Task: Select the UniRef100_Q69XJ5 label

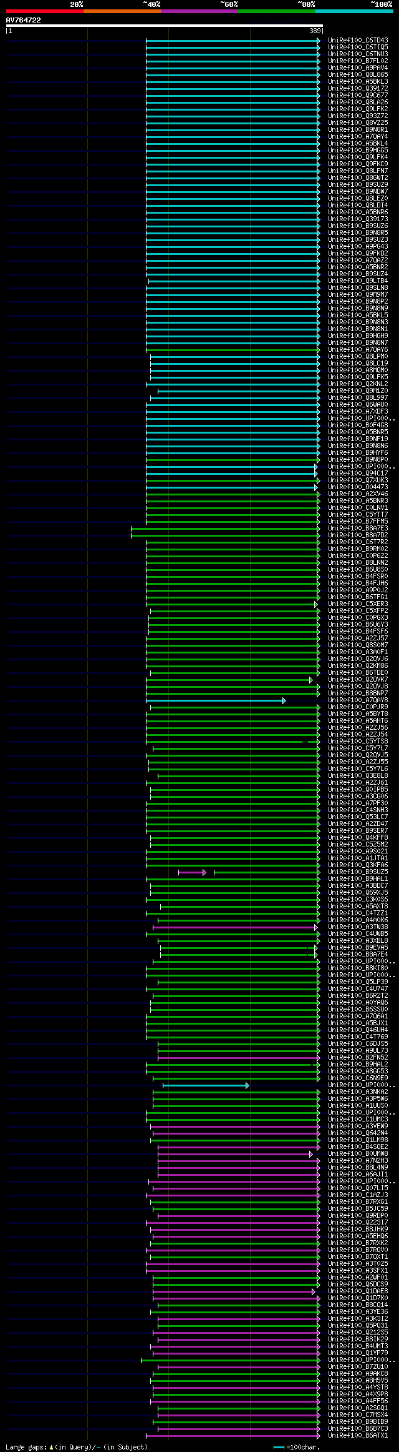Action: 358,893
